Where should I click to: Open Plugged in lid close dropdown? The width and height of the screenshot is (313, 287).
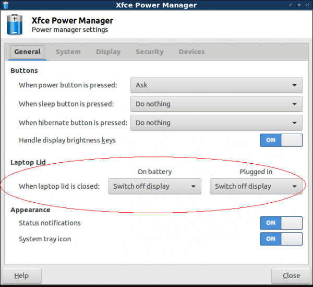pos(256,186)
